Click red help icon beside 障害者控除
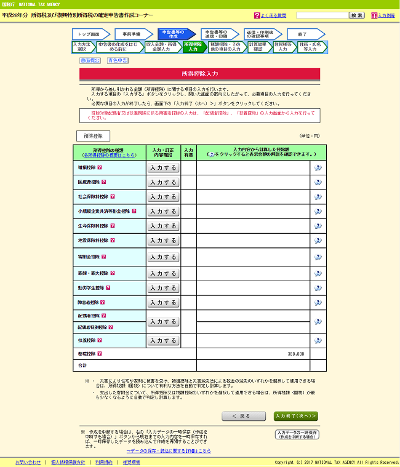The image size is (400, 467). click(102, 302)
